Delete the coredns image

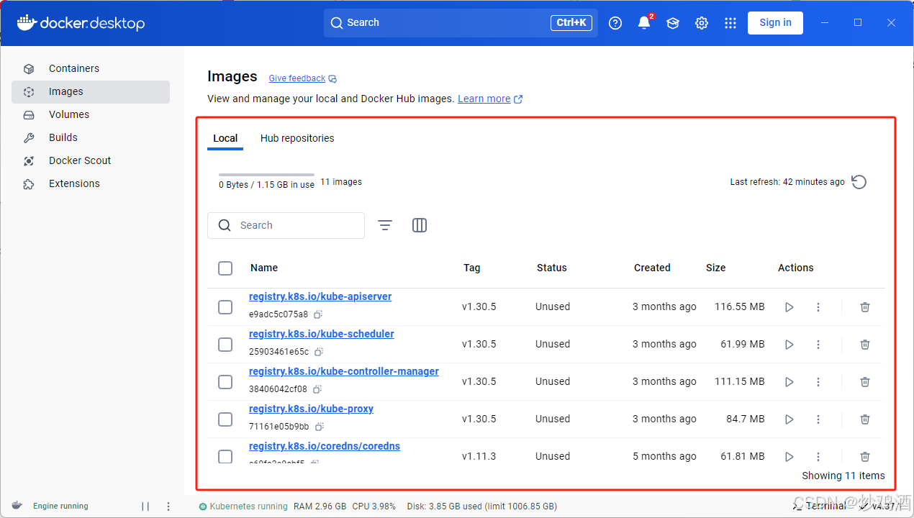[x=865, y=457]
